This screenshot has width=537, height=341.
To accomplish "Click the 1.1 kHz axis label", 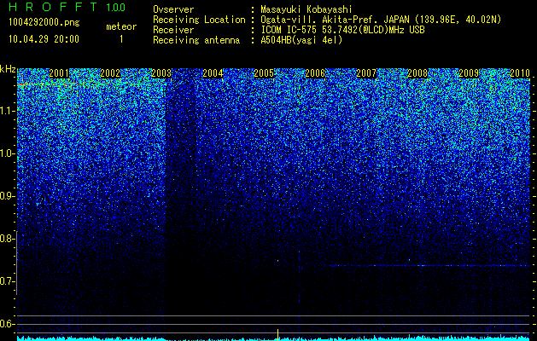I will 7,111.
